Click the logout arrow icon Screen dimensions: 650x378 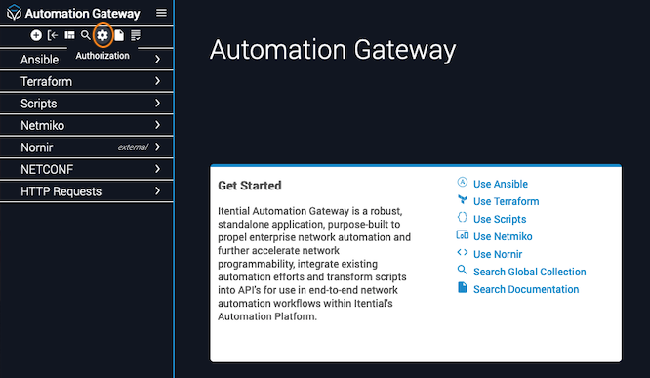point(53,36)
